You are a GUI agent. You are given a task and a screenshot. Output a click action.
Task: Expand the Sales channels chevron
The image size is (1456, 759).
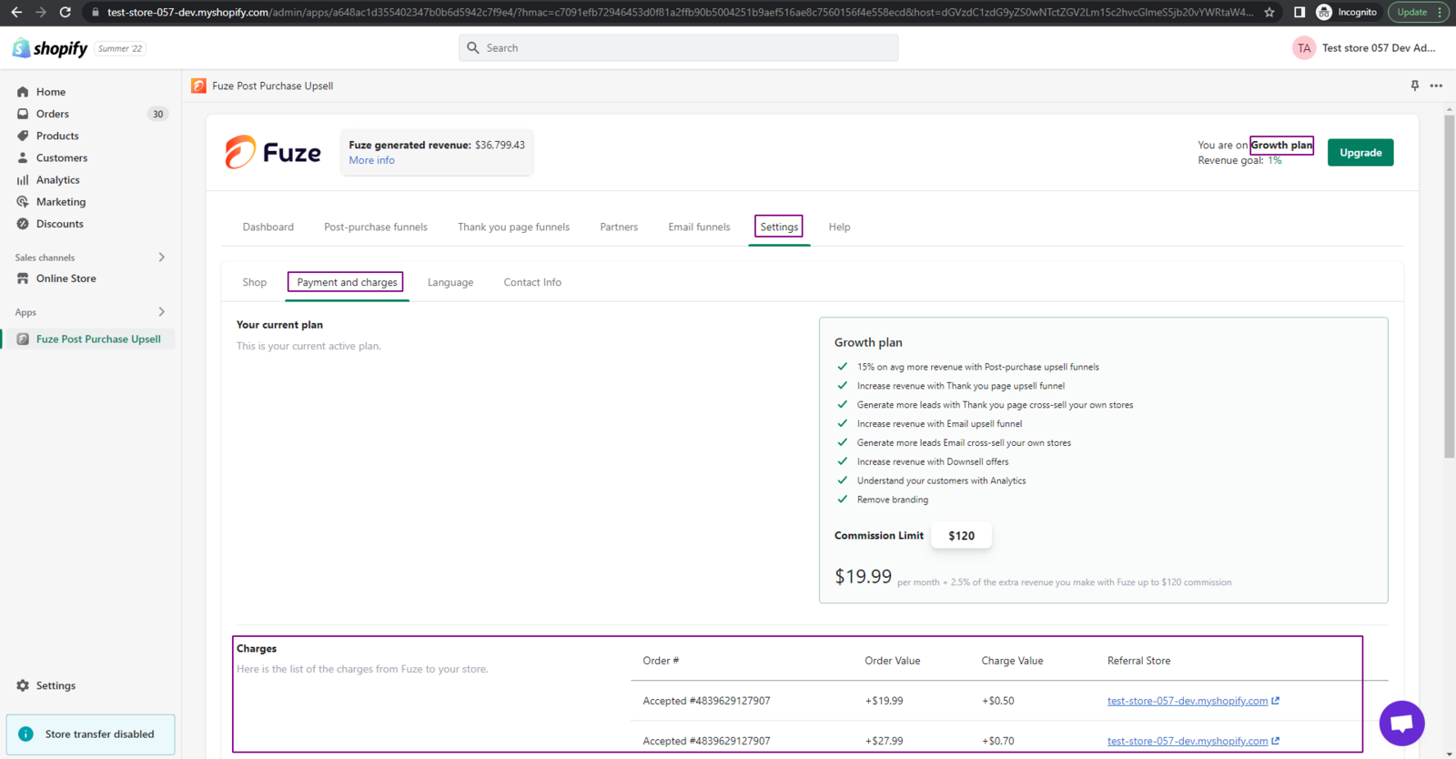162,258
